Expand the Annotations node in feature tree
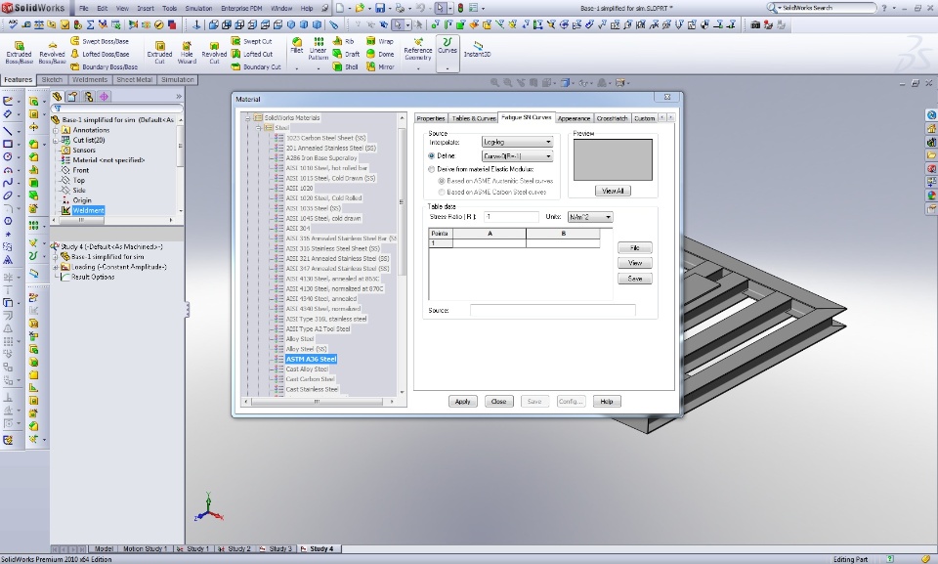 click(x=56, y=130)
